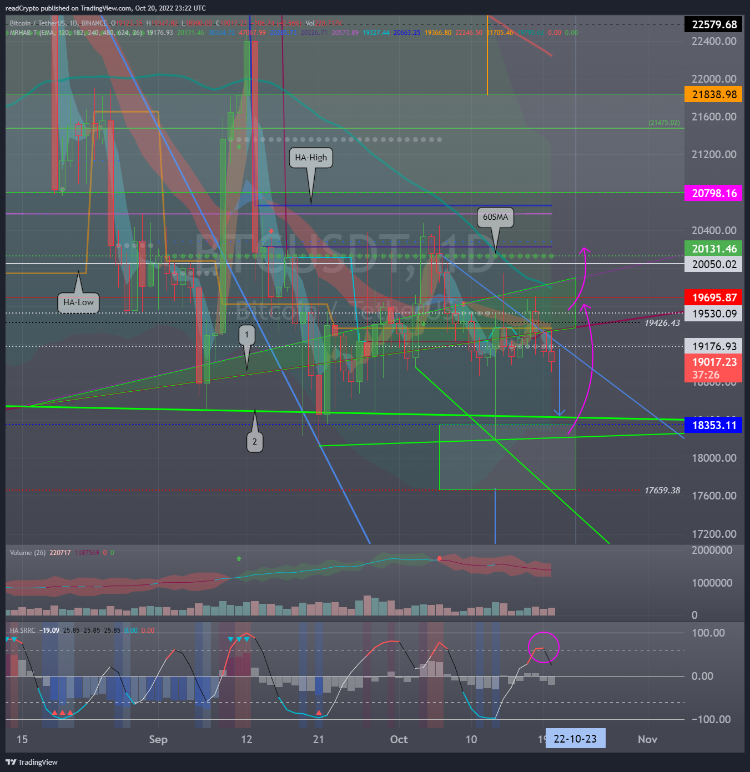The image size is (750, 772).
Task: Click the 17200.00 axis tick
Action: point(714,534)
